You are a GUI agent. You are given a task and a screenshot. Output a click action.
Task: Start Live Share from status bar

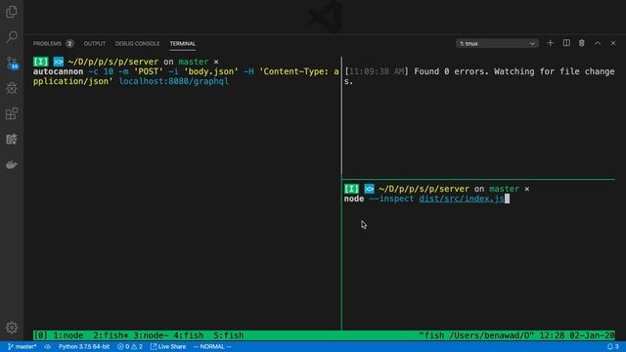168,347
